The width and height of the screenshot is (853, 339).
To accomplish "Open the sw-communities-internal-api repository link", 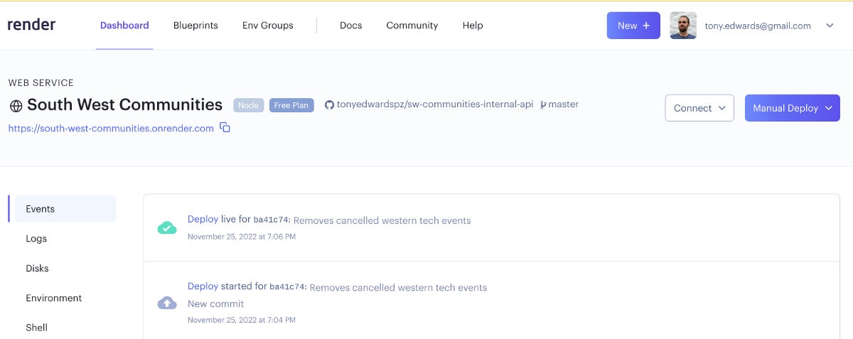I will [434, 104].
